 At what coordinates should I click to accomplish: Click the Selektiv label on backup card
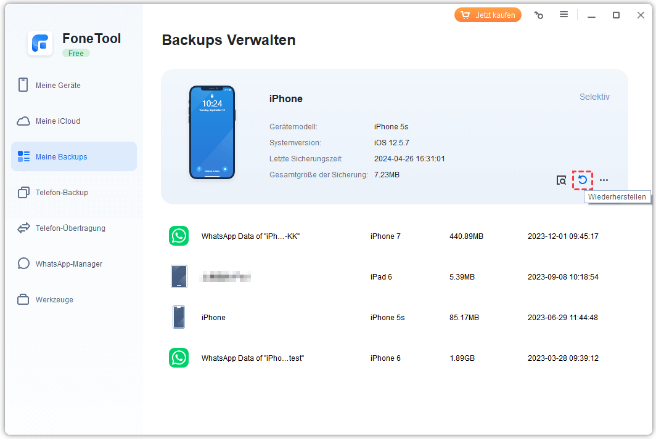pos(594,97)
